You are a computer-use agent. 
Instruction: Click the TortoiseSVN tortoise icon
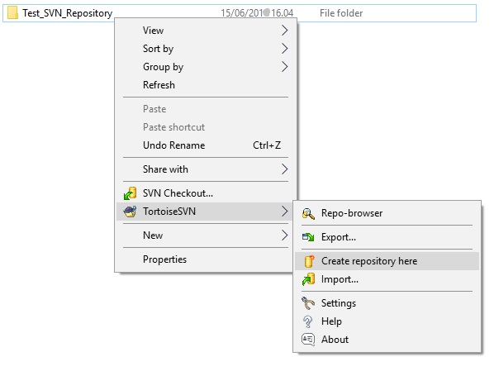tap(130, 212)
